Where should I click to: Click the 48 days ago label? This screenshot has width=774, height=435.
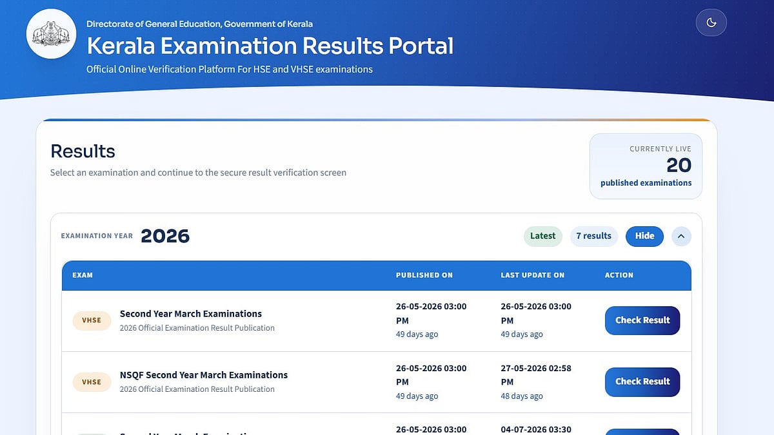[522, 396]
